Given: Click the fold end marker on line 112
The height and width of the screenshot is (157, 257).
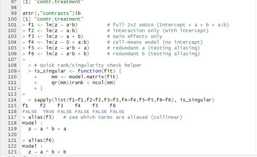Looking at the screenshot, I should click(x=19, y=88).
